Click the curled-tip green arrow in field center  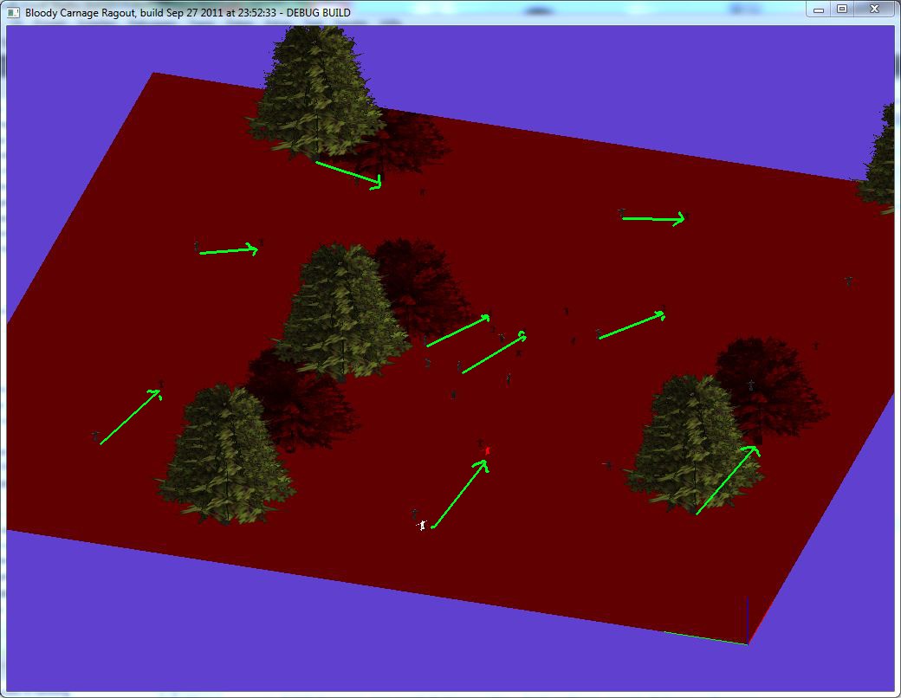[x=493, y=354]
